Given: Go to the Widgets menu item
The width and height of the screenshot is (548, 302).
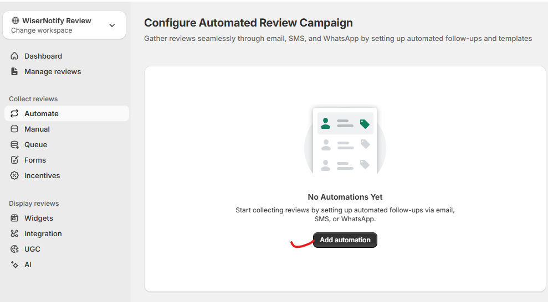Looking at the screenshot, I should tap(39, 218).
